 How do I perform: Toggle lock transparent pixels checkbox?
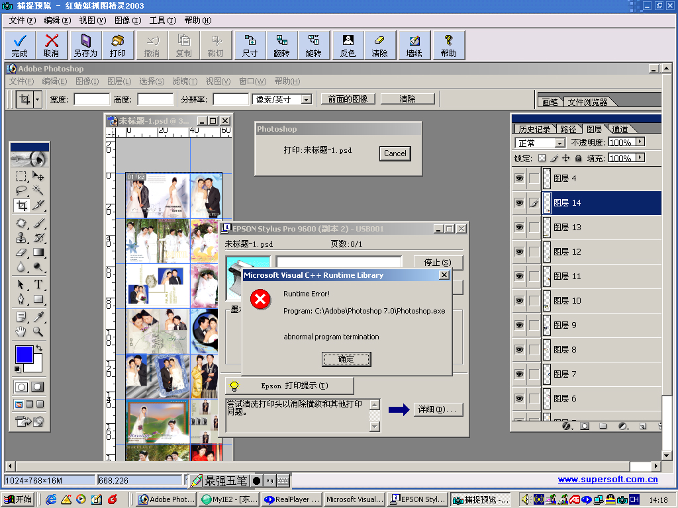pos(542,158)
